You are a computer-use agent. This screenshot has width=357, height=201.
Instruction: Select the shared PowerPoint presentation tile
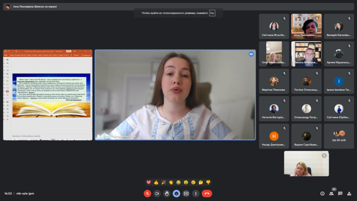point(48,95)
